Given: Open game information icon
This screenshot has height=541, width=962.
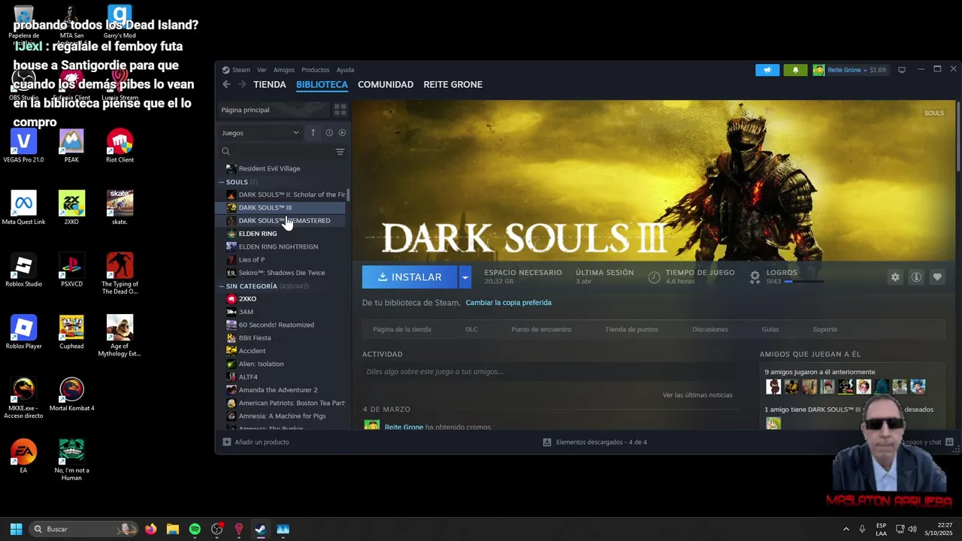Looking at the screenshot, I should 916,277.
